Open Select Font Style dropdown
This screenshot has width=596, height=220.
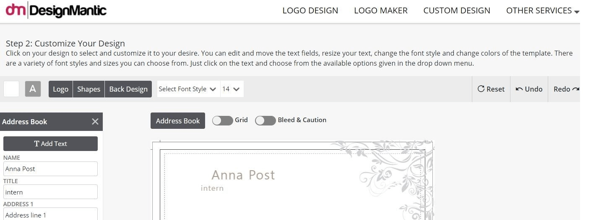click(x=188, y=89)
